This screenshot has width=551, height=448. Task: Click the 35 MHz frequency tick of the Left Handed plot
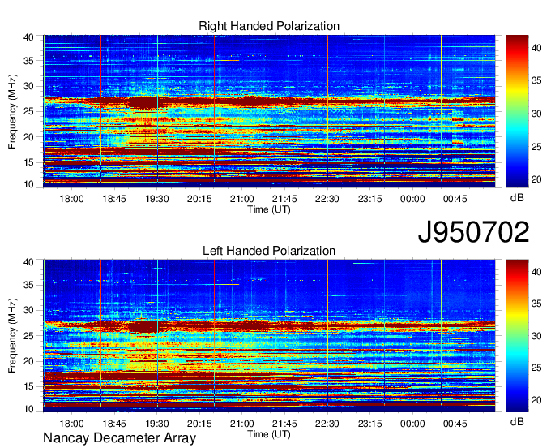(x=28, y=285)
